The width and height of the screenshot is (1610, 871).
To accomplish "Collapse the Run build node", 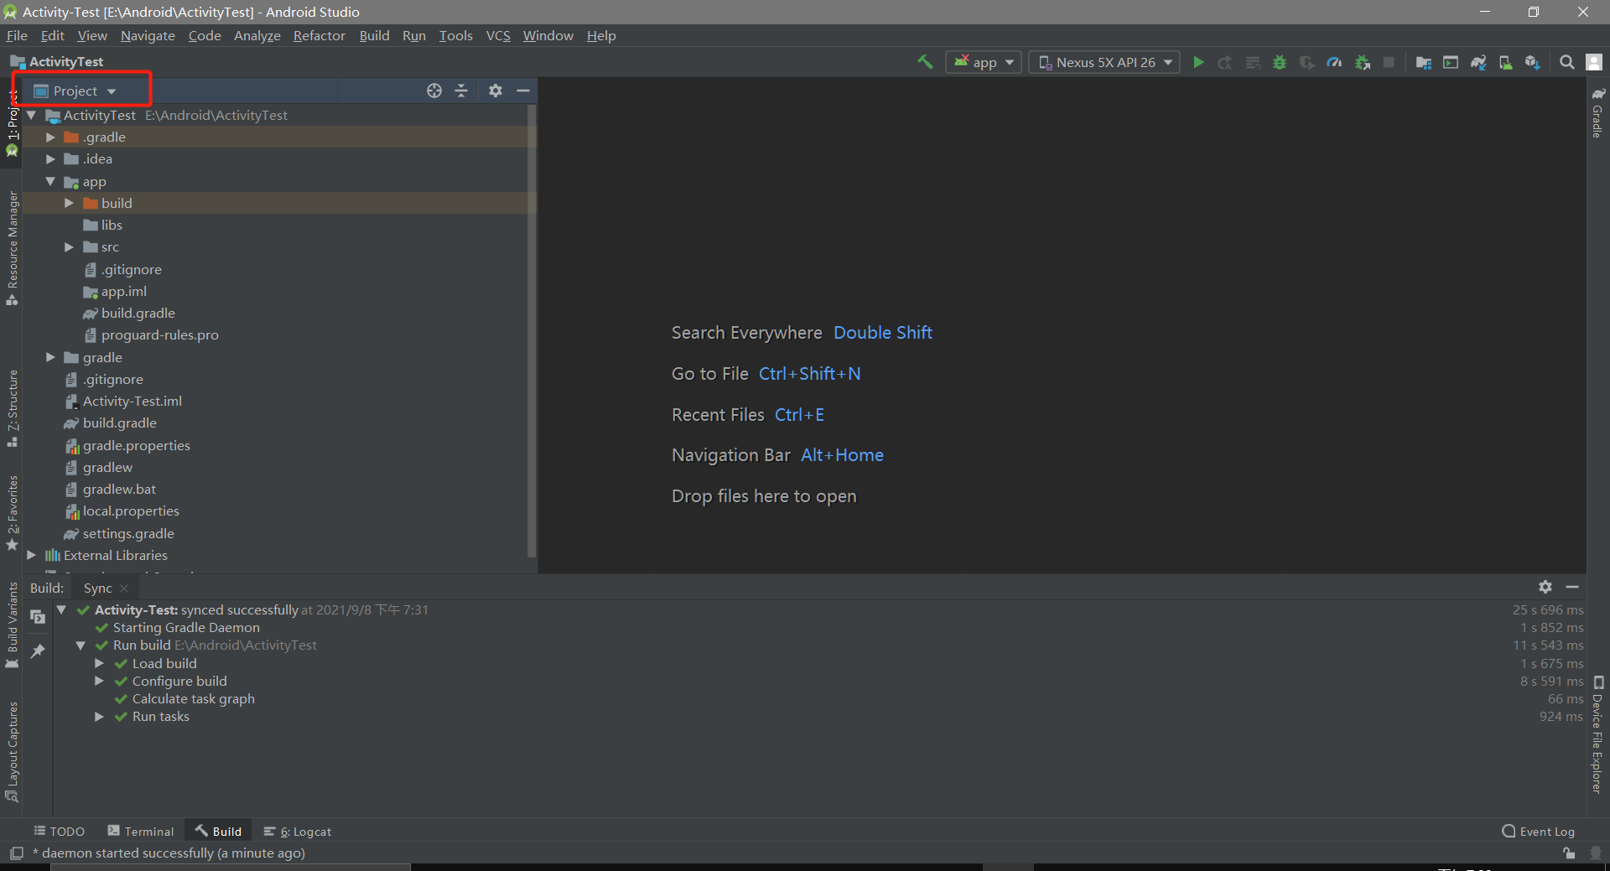I will coord(80,645).
